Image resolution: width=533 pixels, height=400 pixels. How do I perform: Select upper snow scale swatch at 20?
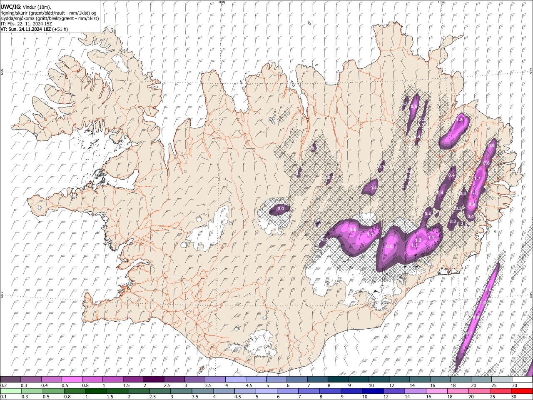(x=482, y=380)
